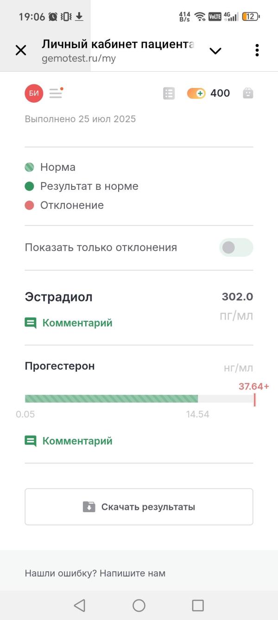Tap the Android home circle button
This screenshot has width=278, height=620.
[139, 605]
